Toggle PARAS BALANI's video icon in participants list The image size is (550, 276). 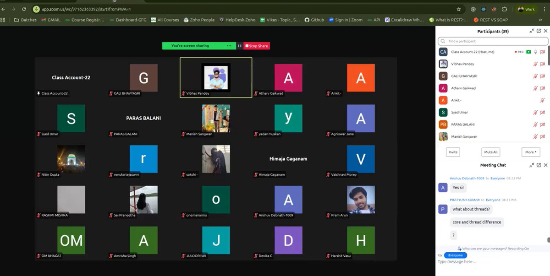[x=543, y=124]
